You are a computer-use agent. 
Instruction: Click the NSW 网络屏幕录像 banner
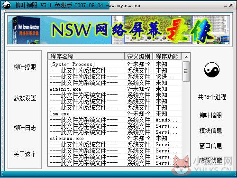118,30
